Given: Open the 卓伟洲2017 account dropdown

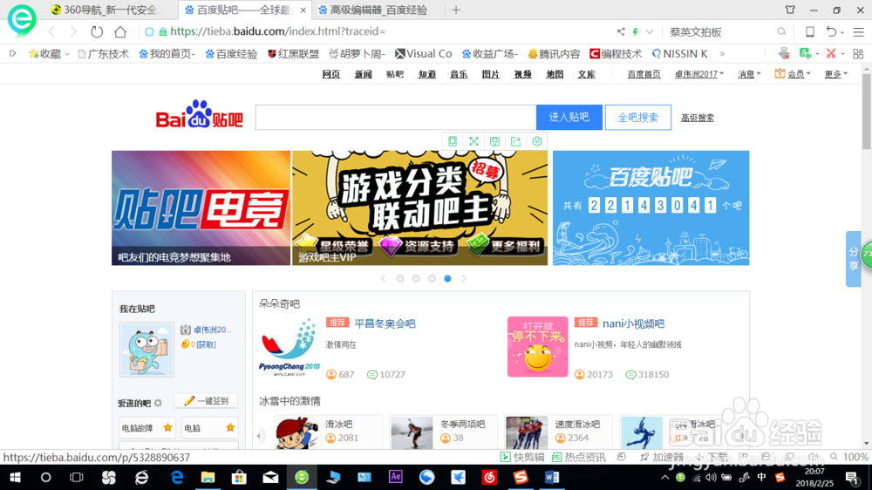Looking at the screenshot, I should [699, 74].
